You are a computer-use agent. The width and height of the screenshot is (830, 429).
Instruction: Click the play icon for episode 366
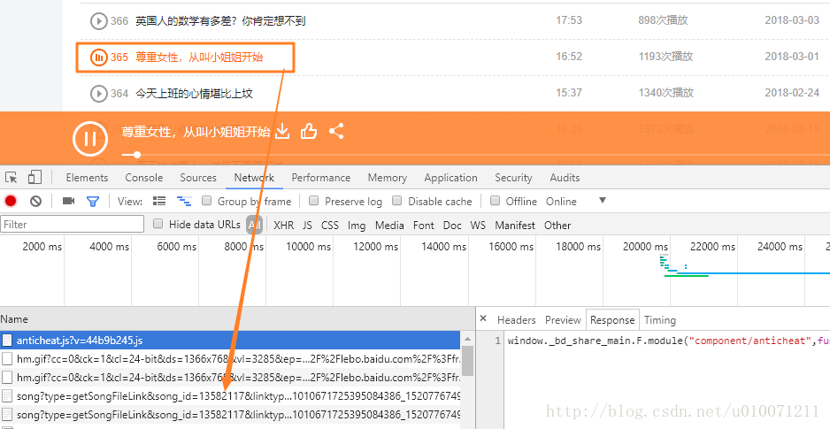pos(98,21)
